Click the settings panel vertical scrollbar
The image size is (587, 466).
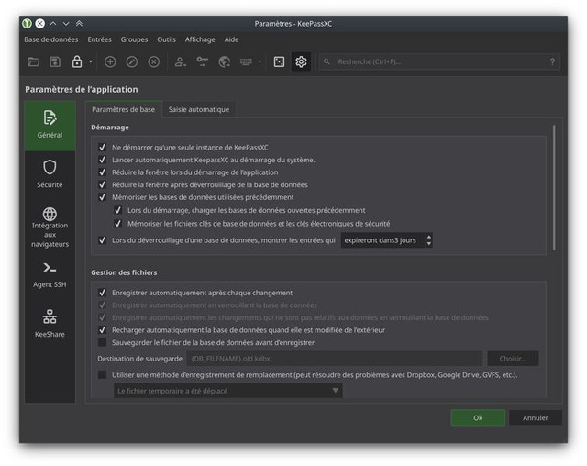[554, 187]
